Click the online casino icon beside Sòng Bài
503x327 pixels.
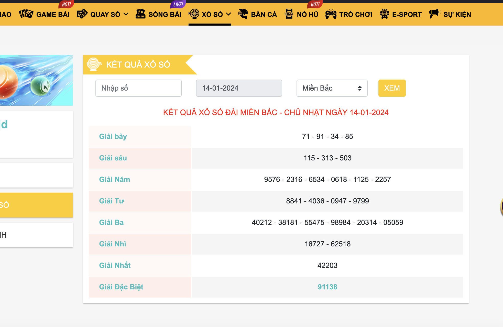(x=140, y=14)
